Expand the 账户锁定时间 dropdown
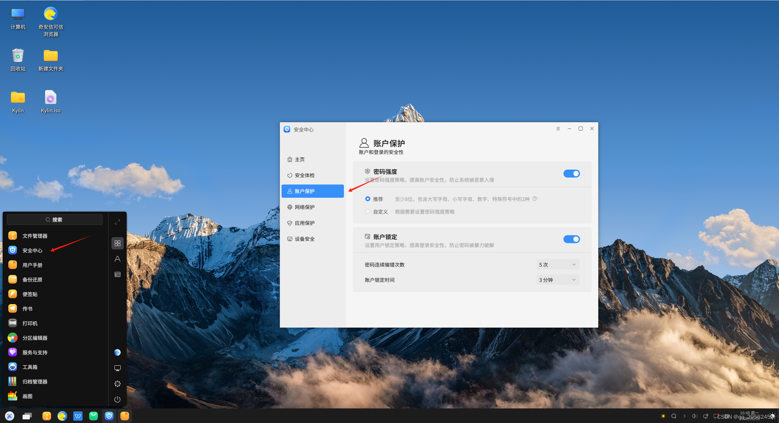This screenshot has height=423, width=779. 558,280
